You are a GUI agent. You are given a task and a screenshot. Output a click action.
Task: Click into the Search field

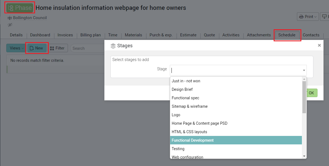click(88, 48)
